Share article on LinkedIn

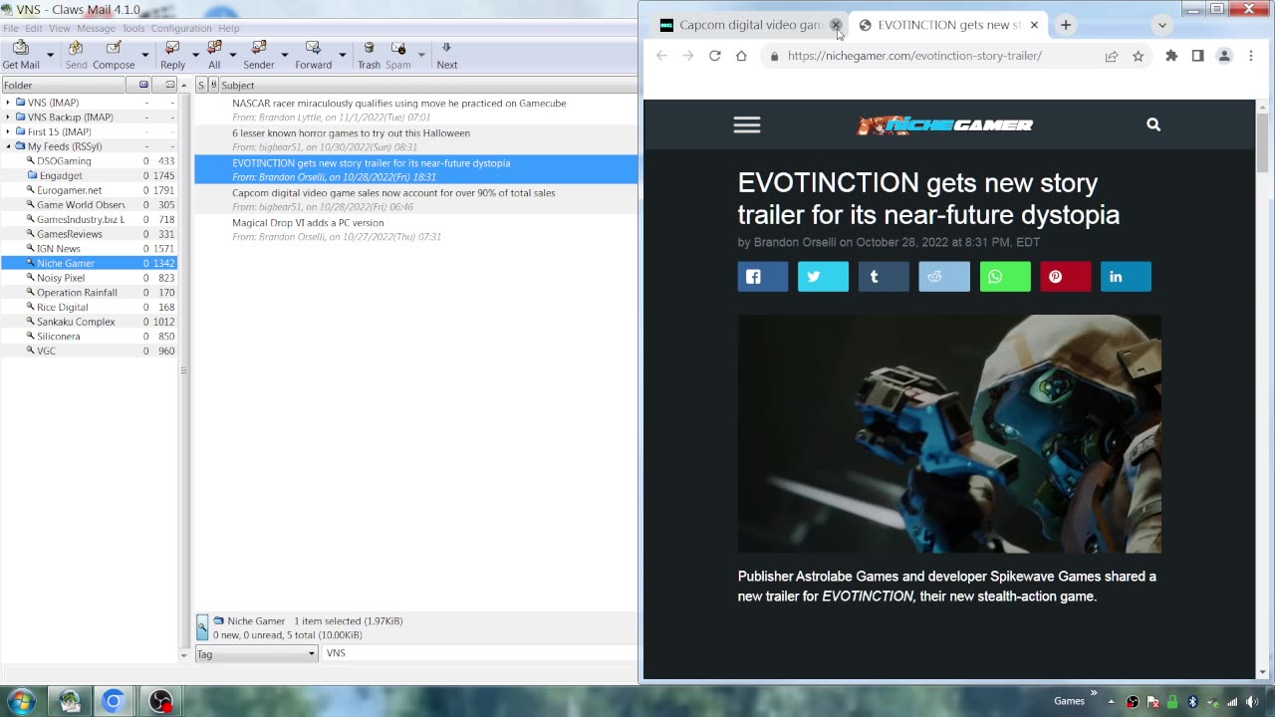click(1126, 277)
